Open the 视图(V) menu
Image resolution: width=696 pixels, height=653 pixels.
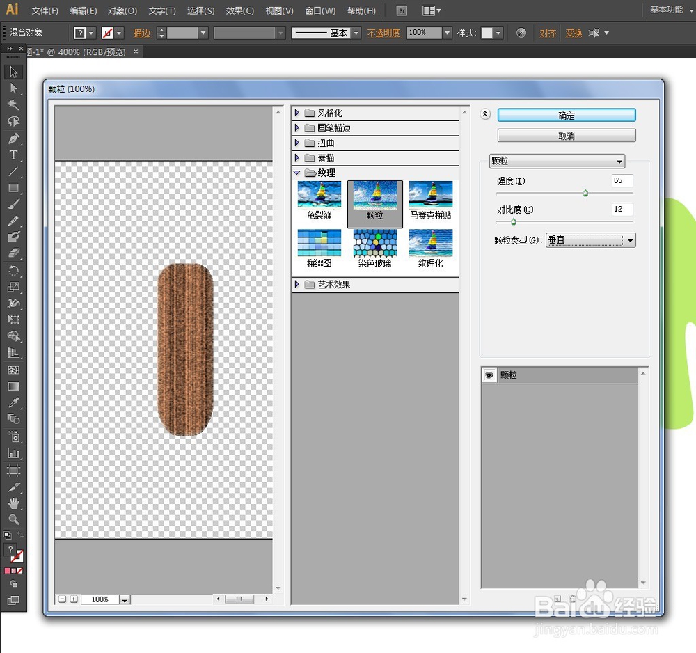pos(279,10)
